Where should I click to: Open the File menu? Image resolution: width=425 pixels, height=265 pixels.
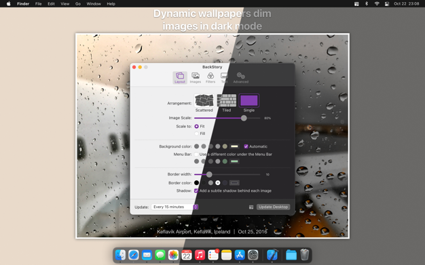[39, 4]
